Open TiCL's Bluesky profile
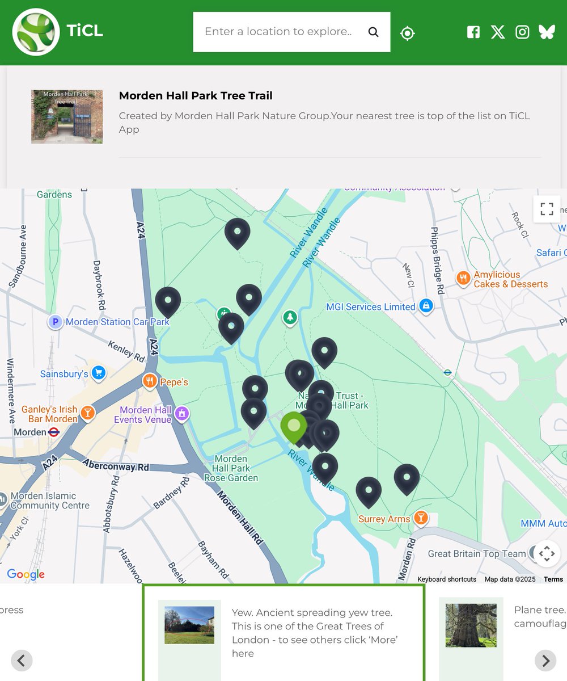The image size is (567, 681). coord(546,32)
